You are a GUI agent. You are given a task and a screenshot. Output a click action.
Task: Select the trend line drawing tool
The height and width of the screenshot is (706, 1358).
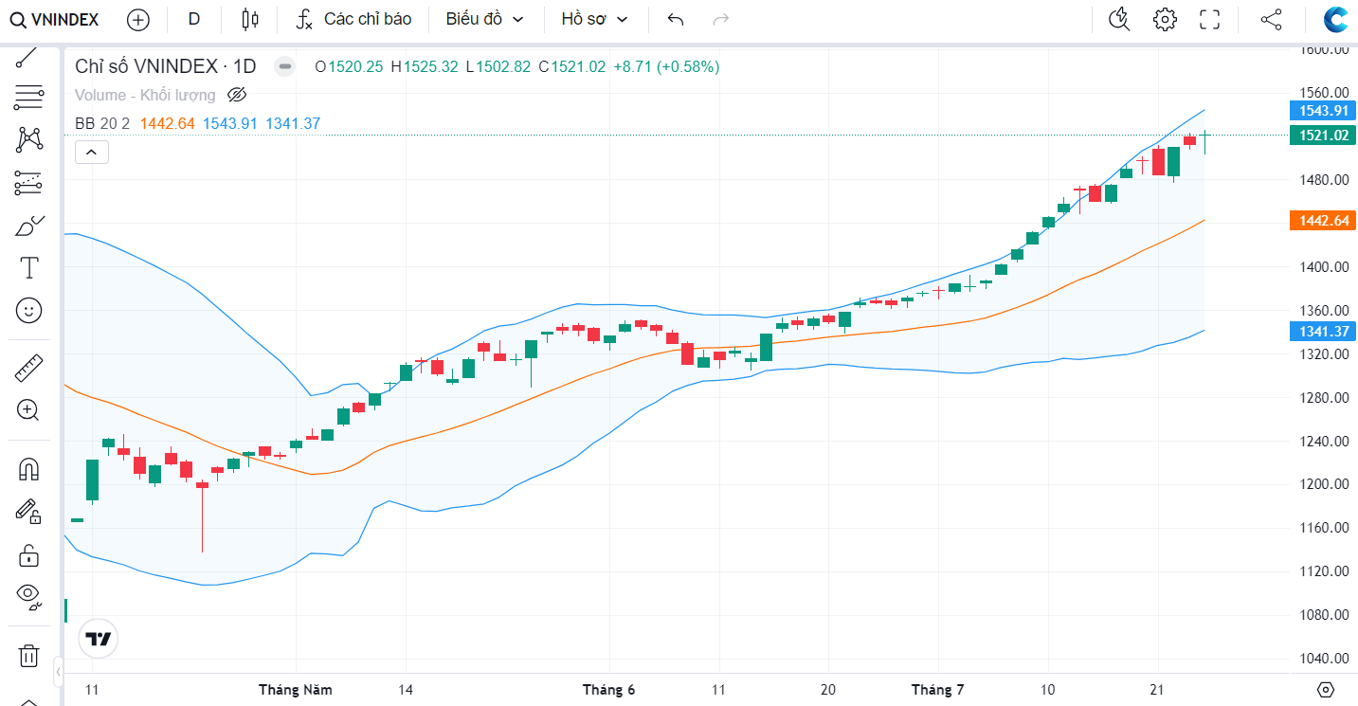[28, 57]
